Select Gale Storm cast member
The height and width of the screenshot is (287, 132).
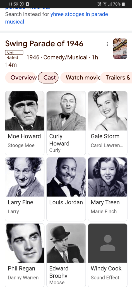[x=107, y=123]
